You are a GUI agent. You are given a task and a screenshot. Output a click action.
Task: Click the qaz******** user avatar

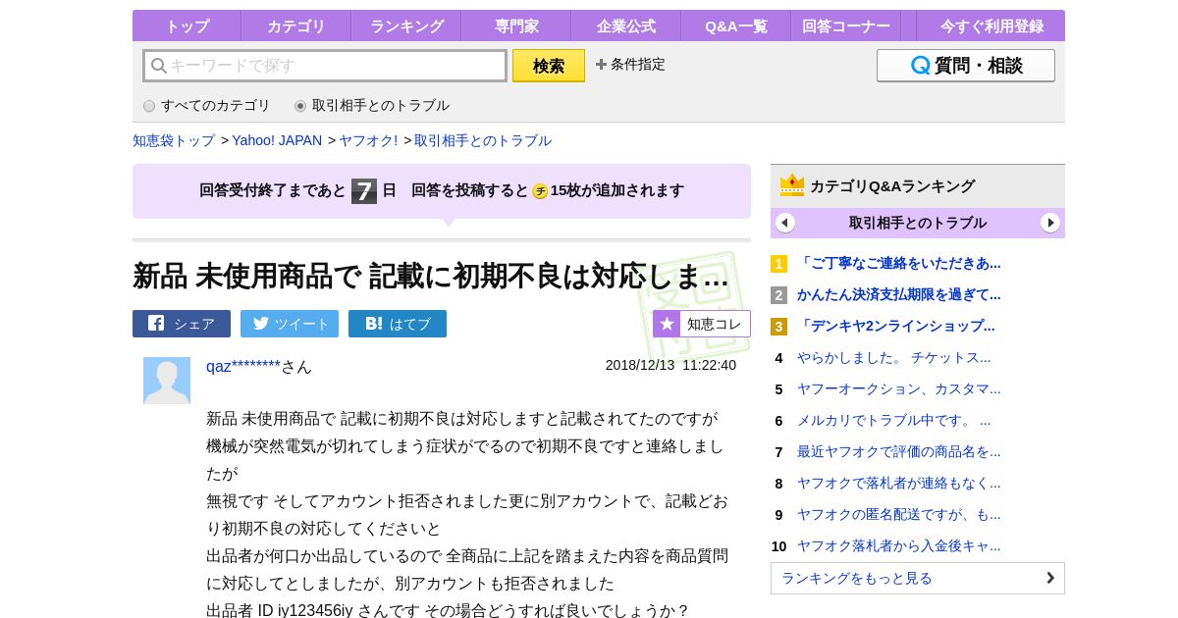[167, 381]
